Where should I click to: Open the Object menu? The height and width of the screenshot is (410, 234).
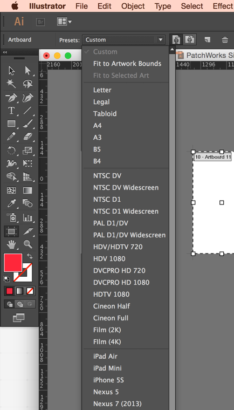[x=133, y=6]
